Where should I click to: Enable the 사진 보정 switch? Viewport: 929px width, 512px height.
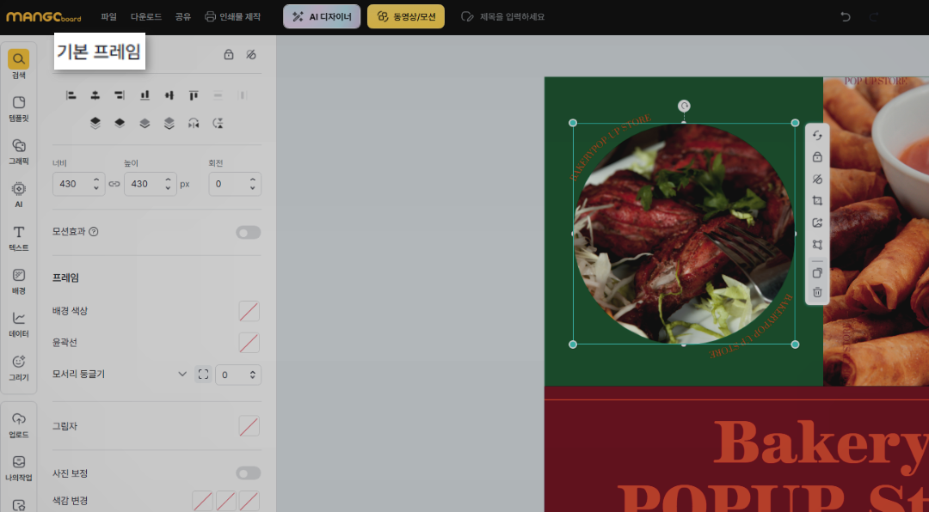coord(248,473)
